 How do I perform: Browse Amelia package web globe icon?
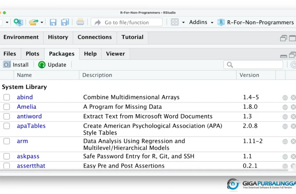coord(285,107)
